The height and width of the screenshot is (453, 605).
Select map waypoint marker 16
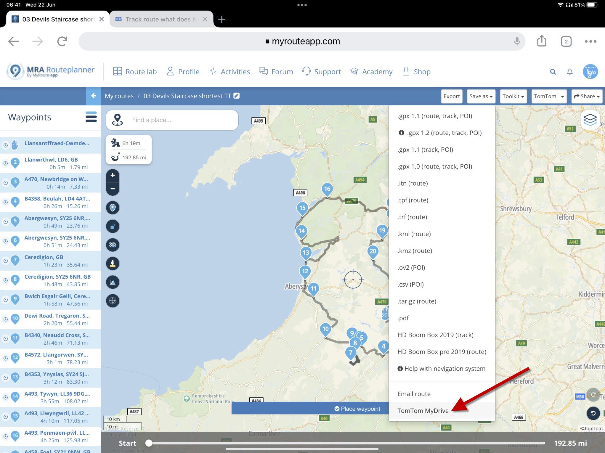tap(327, 190)
